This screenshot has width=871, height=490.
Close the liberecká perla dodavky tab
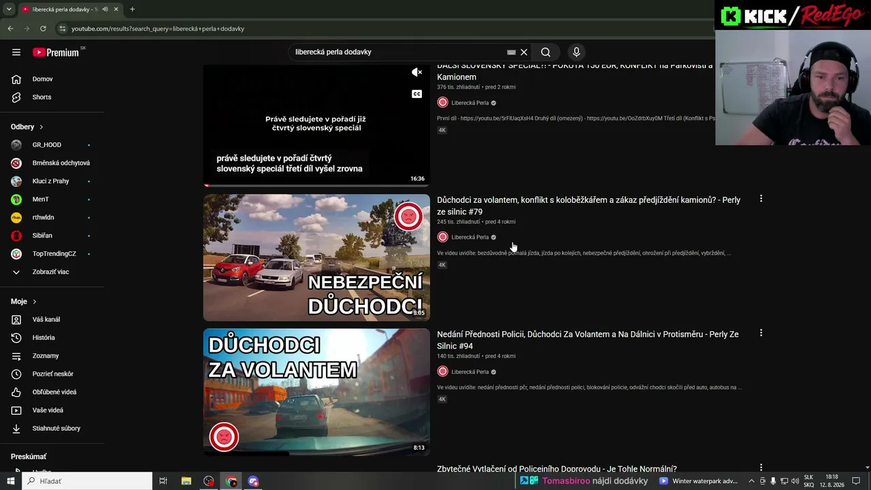click(x=116, y=10)
